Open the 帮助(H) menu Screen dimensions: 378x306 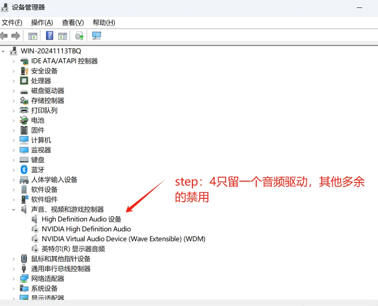103,22
